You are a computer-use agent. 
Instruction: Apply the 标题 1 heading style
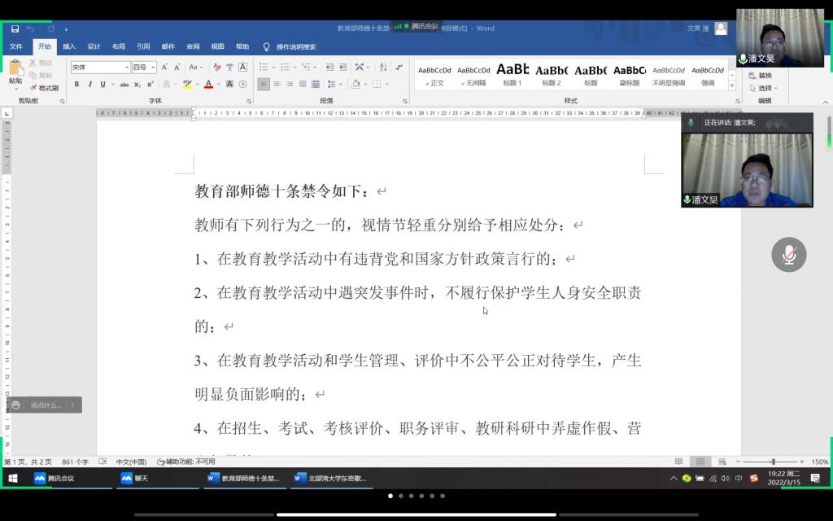pyautogui.click(x=512, y=75)
